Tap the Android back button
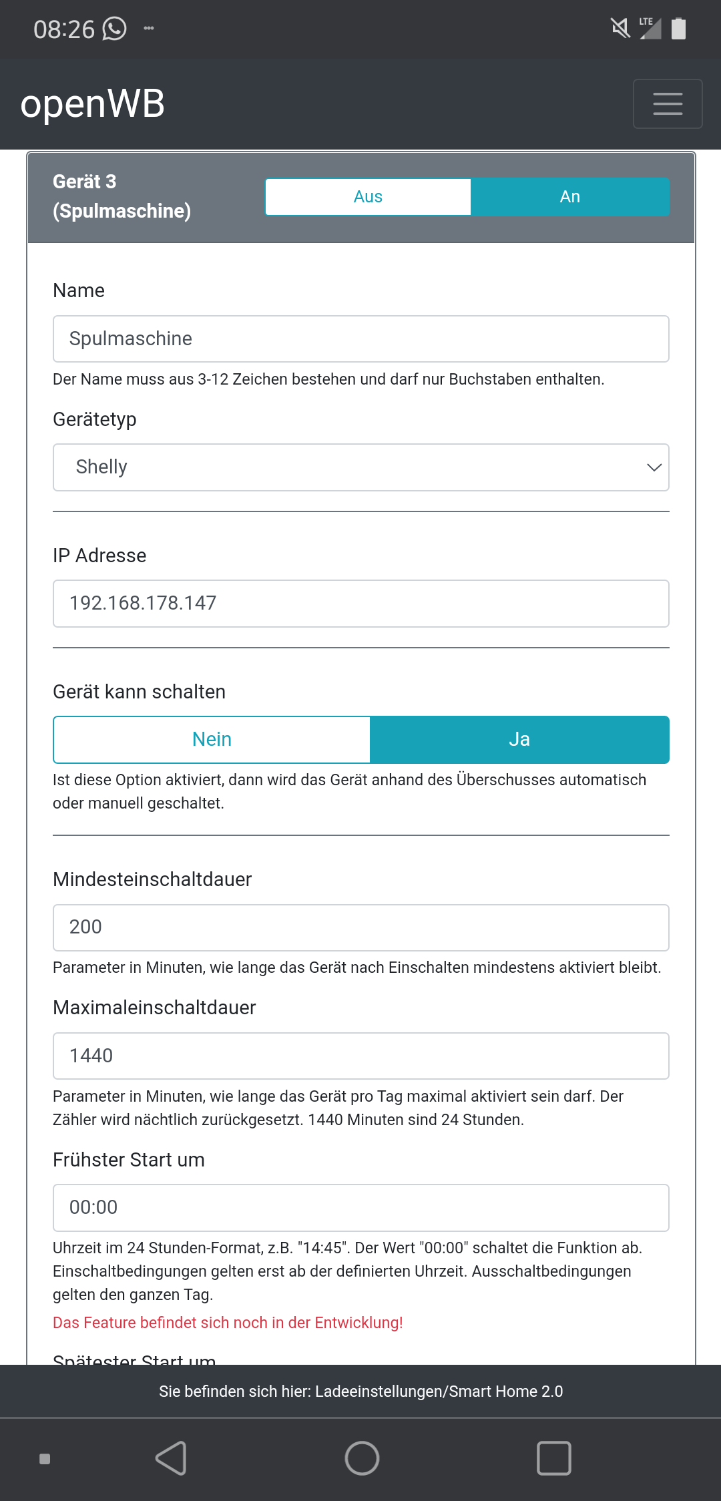 [171, 1458]
